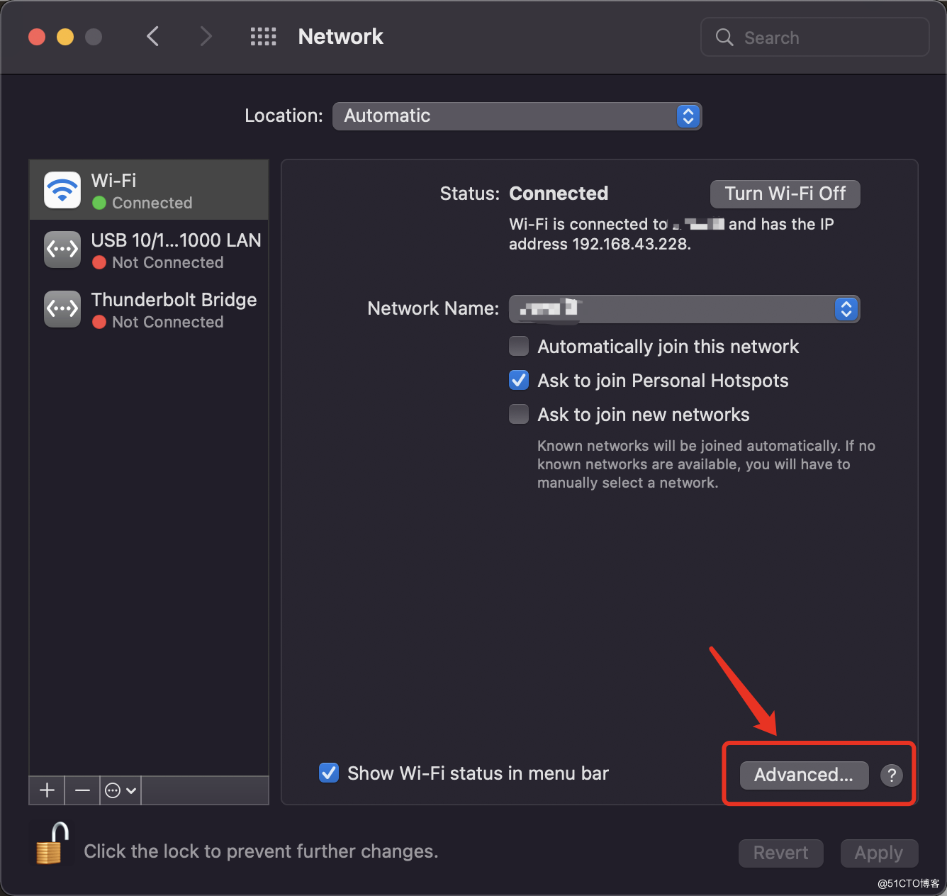The height and width of the screenshot is (896, 947).
Task: Uncheck Show Wi-Fi status in menu bar
Action: click(x=329, y=773)
